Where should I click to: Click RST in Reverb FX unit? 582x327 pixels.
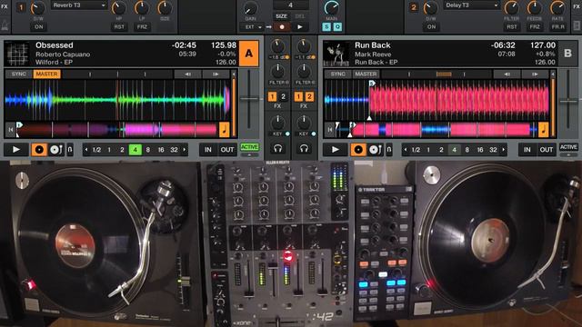point(119,26)
